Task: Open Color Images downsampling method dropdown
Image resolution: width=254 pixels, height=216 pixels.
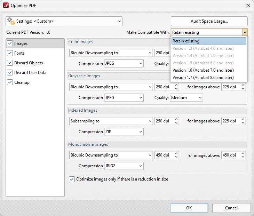Action: coord(111,53)
